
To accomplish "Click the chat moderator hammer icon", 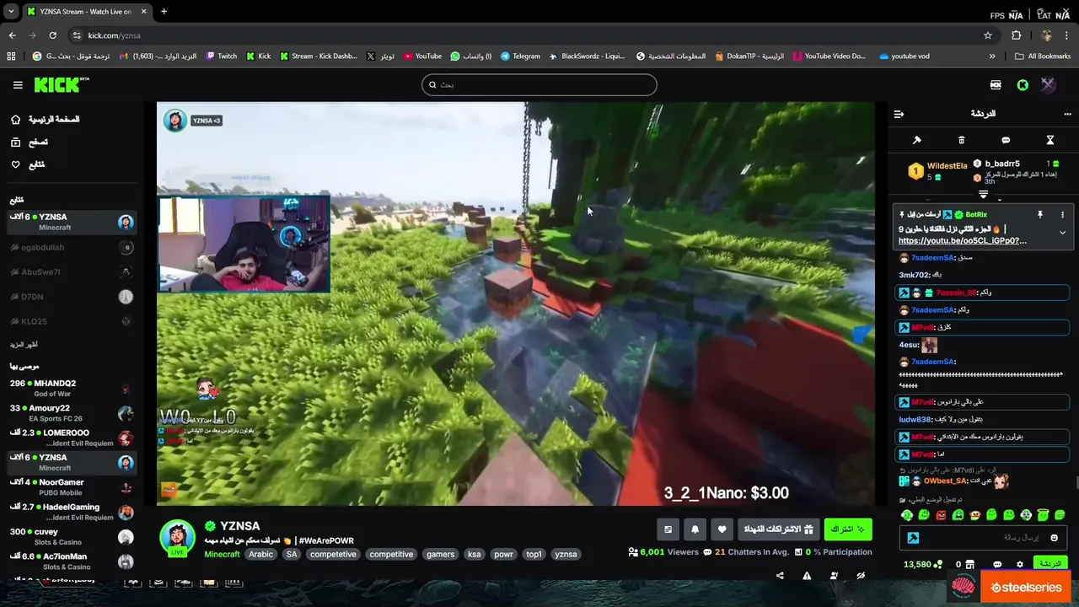I will pyautogui.click(x=917, y=140).
